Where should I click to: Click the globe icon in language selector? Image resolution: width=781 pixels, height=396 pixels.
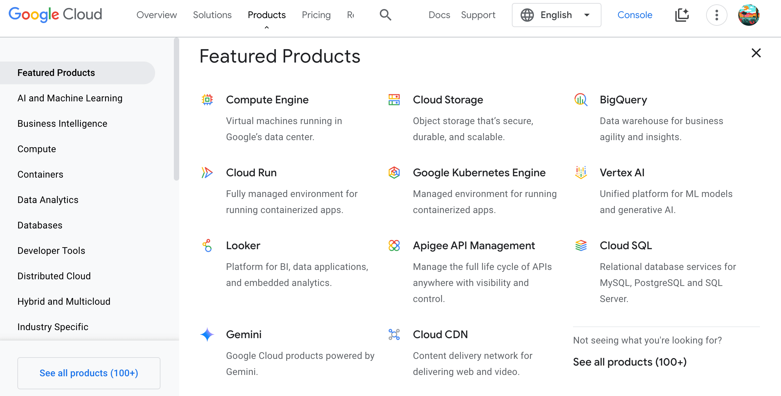[527, 15]
